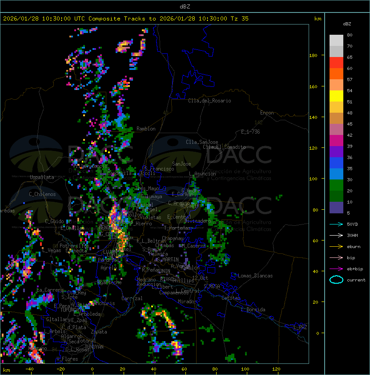The image size is (370, 375).
Task: Click the 'Uspallata' place label on map
Action: (x=42, y=177)
